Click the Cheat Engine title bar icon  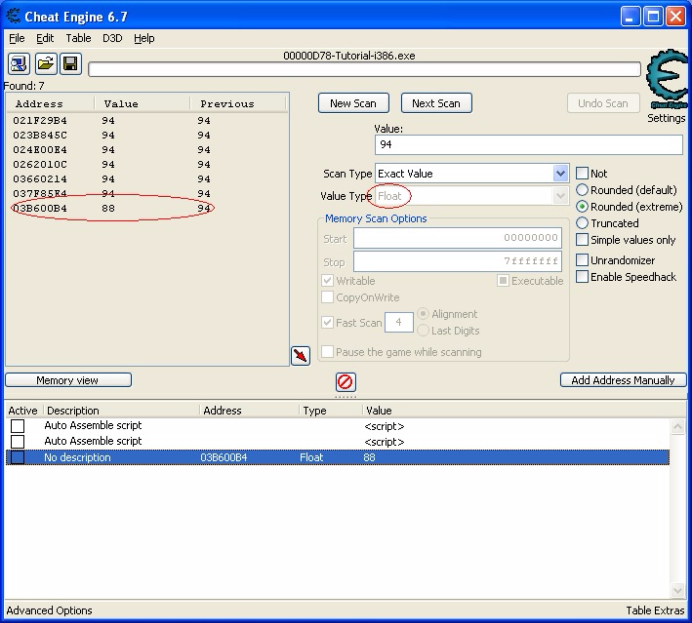[x=13, y=16]
